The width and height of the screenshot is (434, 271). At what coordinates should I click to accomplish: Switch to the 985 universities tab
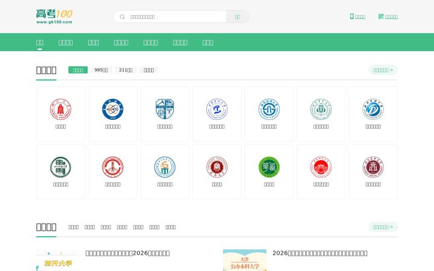click(x=101, y=70)
